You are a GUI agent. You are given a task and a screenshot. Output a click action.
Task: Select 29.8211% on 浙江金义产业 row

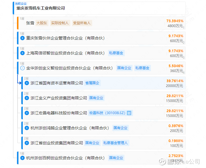pyautogui.click(x=175, y=96)
